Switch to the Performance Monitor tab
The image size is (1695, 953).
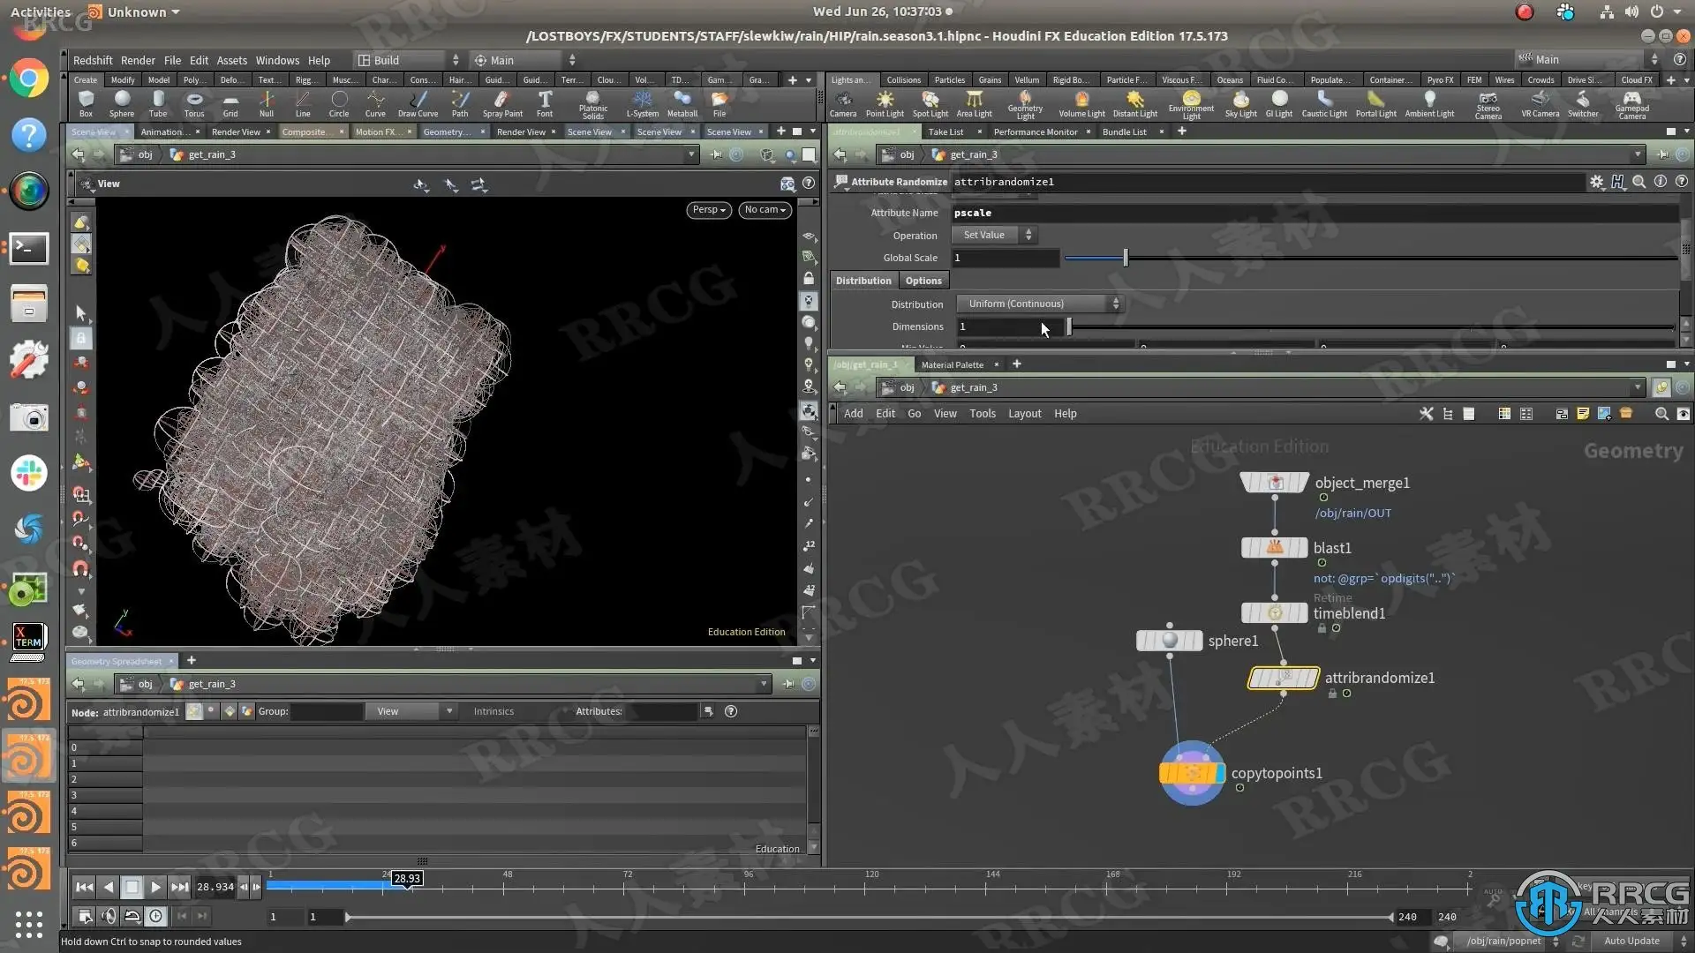[x=1035, y=131]
